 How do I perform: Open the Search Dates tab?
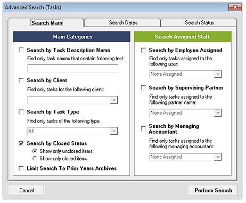(123, 22)
